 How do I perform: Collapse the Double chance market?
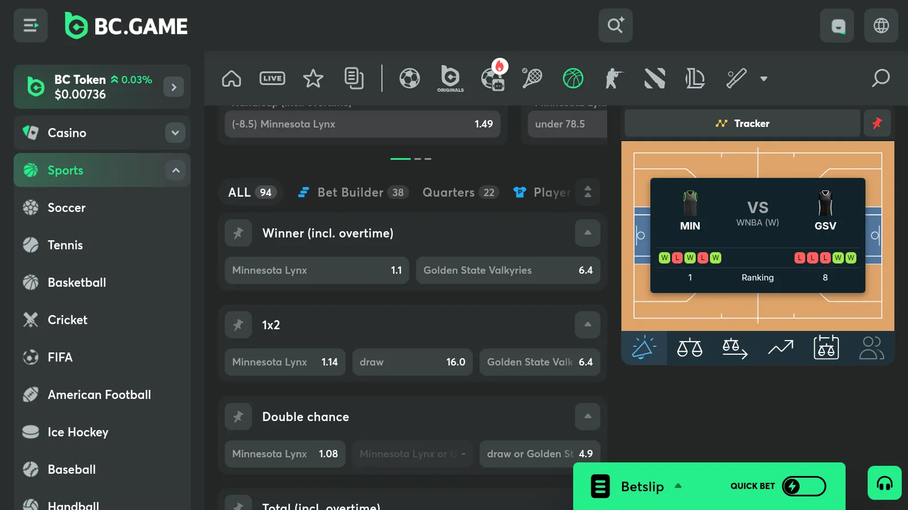point(587,416)
